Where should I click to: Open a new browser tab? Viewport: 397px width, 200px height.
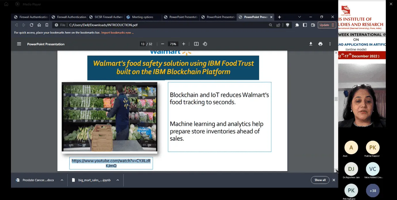coord(279,17)
